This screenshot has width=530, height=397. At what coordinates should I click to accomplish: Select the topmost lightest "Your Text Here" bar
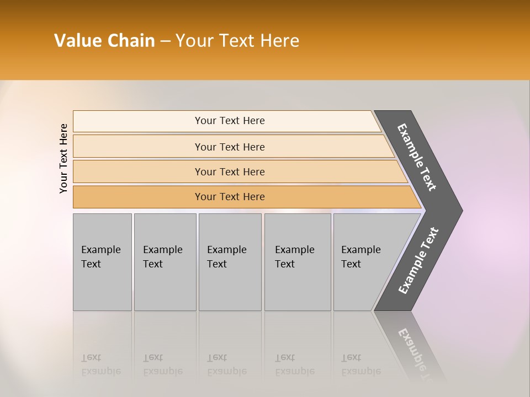pos(230,121)
